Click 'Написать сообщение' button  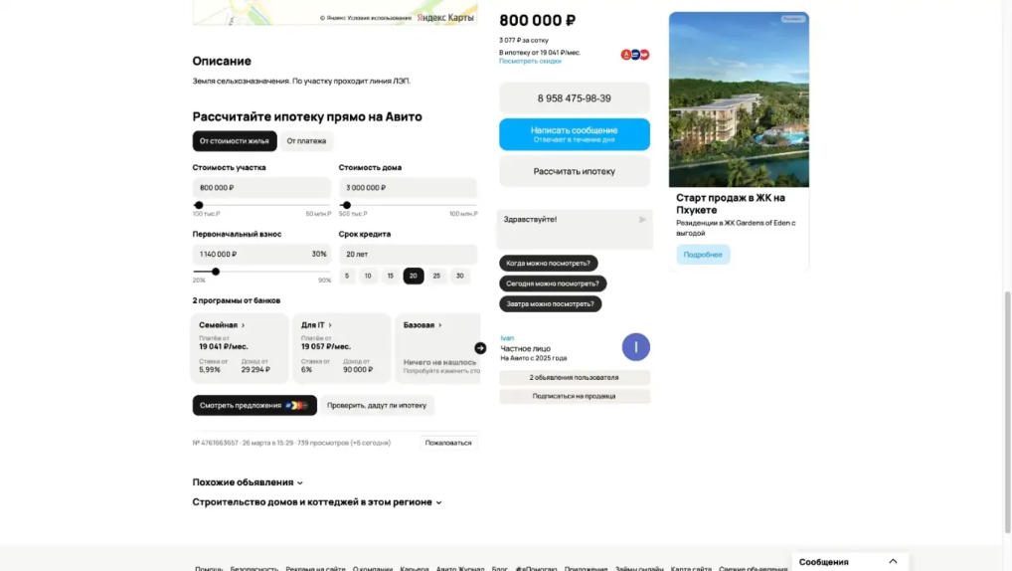575,134
